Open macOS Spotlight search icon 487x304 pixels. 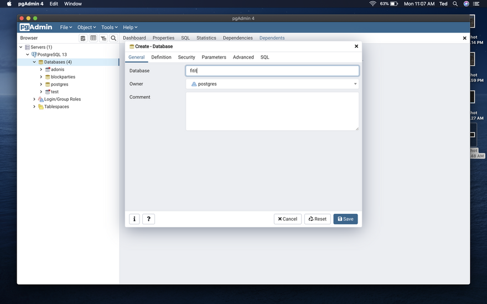[455, 4]
